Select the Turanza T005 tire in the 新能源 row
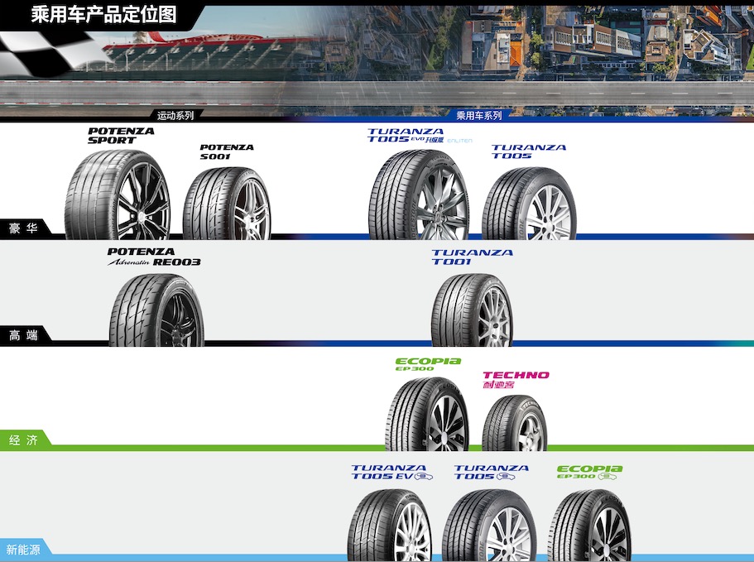Image resolution: width=754 pixels, height=562 pixels. [489, 525]
